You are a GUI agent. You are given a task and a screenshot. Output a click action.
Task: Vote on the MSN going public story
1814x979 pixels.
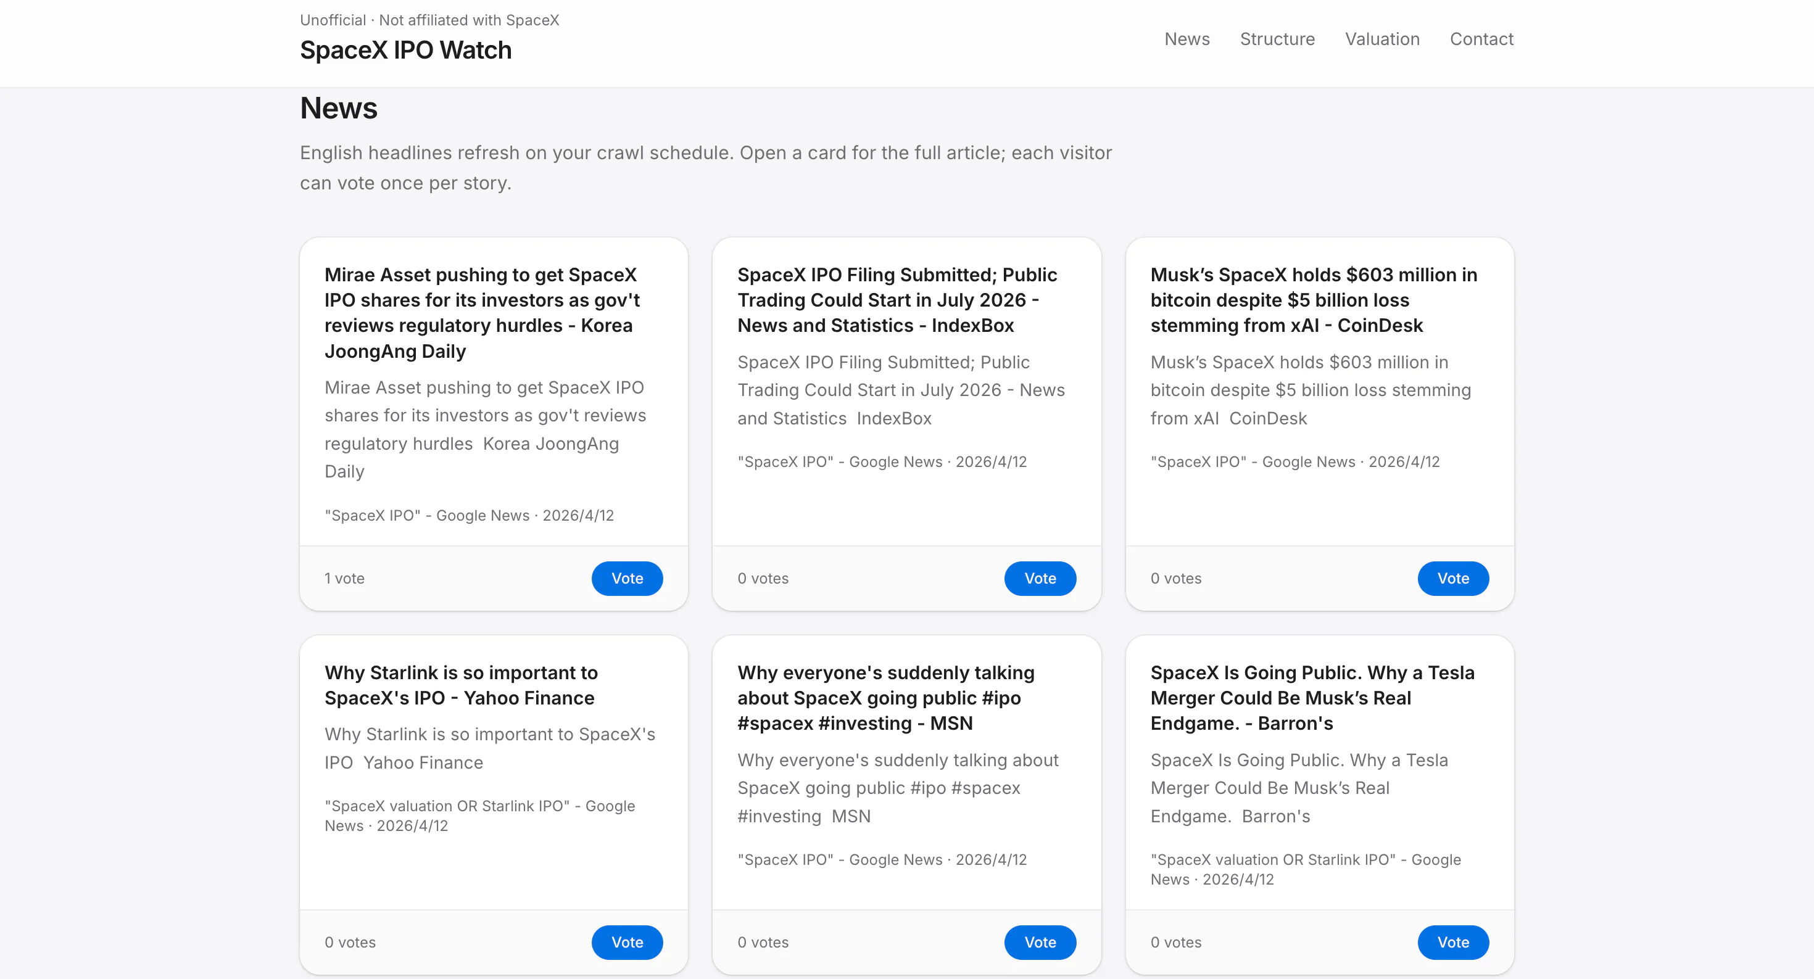[x=1040, y=942]
